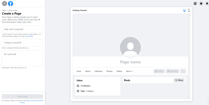
Task: Focus the Page name field
Action: point(22,29)
